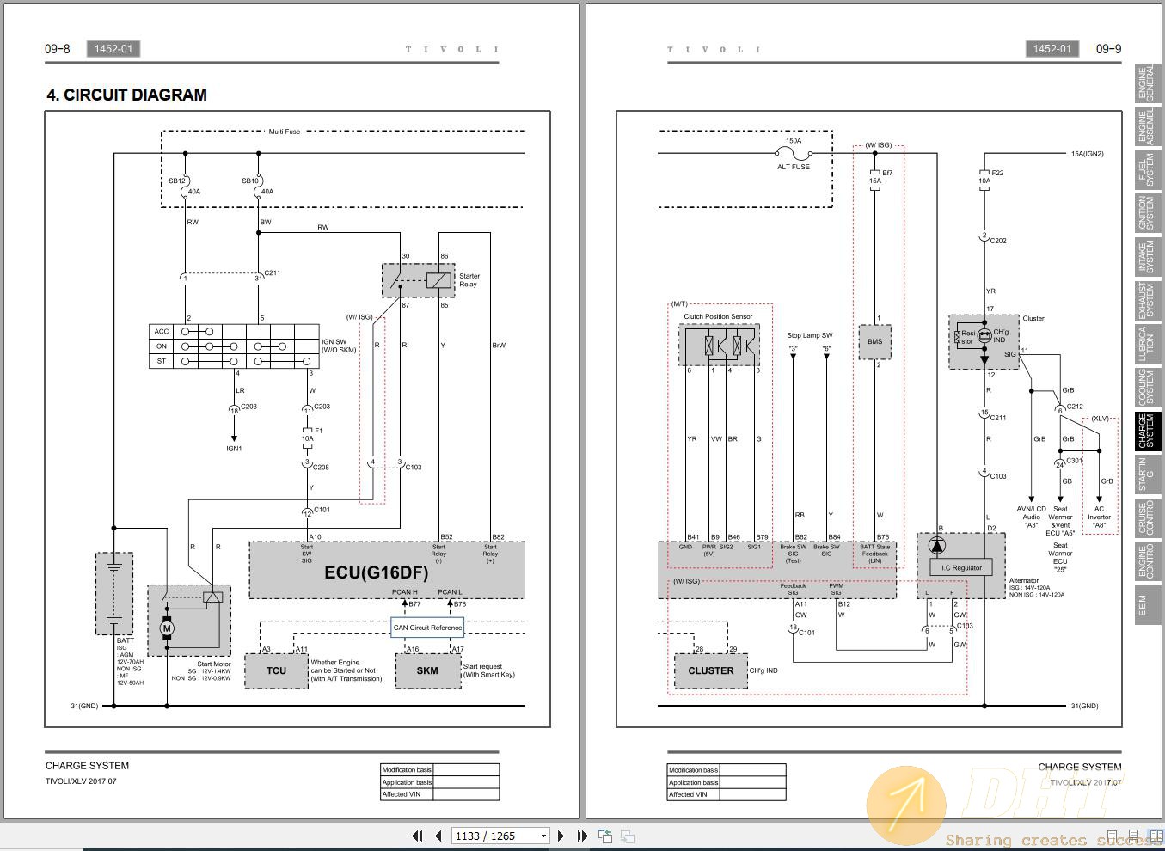Click the greyed next view icon
Image resolution: width=1165 pixels, height=851 pixels.
(x=628, y=836)
